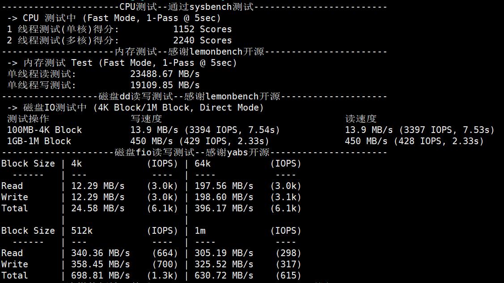Click the single-core score 1152 Scores

[x=202, y=29]
